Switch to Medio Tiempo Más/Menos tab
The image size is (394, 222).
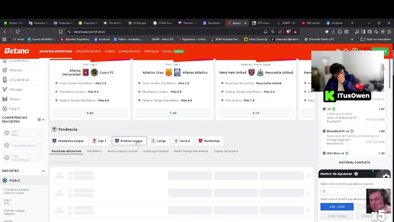click(x=191, y=151)
